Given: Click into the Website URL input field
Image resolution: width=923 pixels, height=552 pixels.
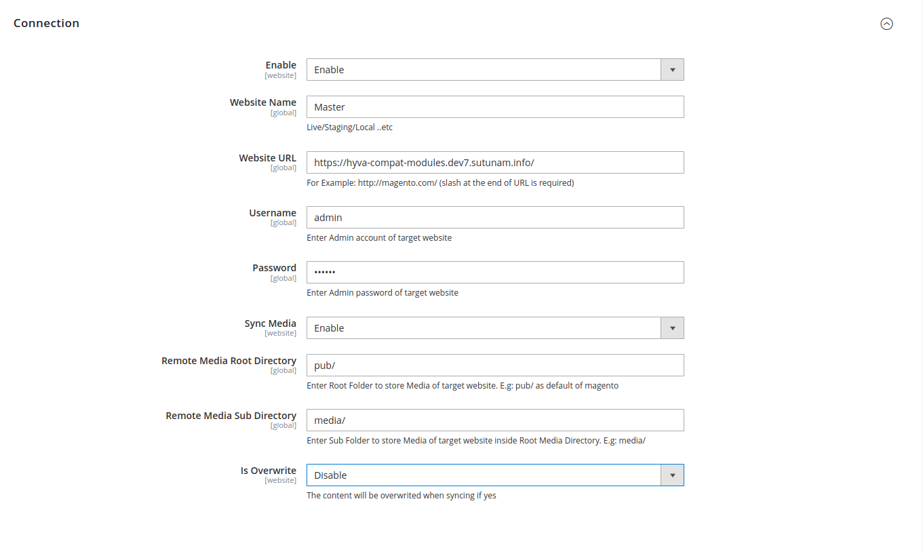Looking at the screenshot, I should 495,163.
